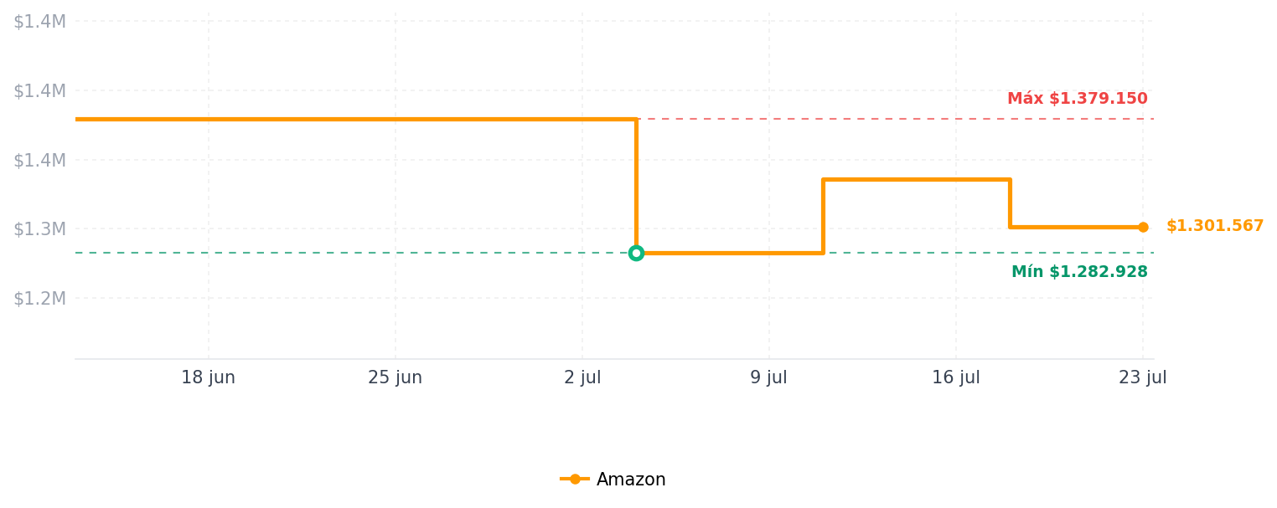The width and height of the screenshot is (1277, 508).
Task: Select the 9 jul date tick
Action: click(x=768, y=377)
